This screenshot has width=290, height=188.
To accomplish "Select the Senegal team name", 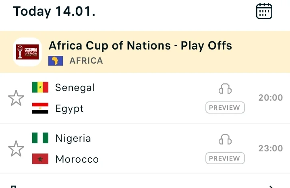I will tap(75, 87).
